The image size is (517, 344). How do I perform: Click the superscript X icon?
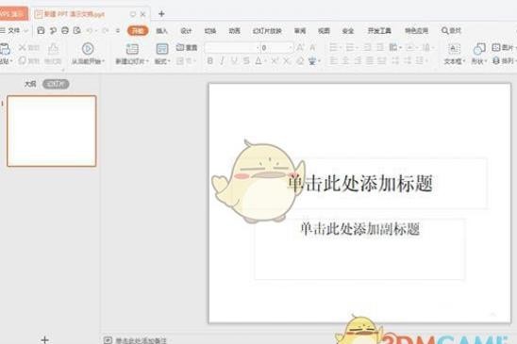point(275,60)
